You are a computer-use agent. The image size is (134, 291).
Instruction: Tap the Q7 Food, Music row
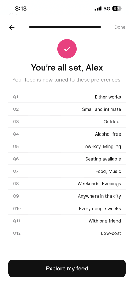tap(67, 171)
